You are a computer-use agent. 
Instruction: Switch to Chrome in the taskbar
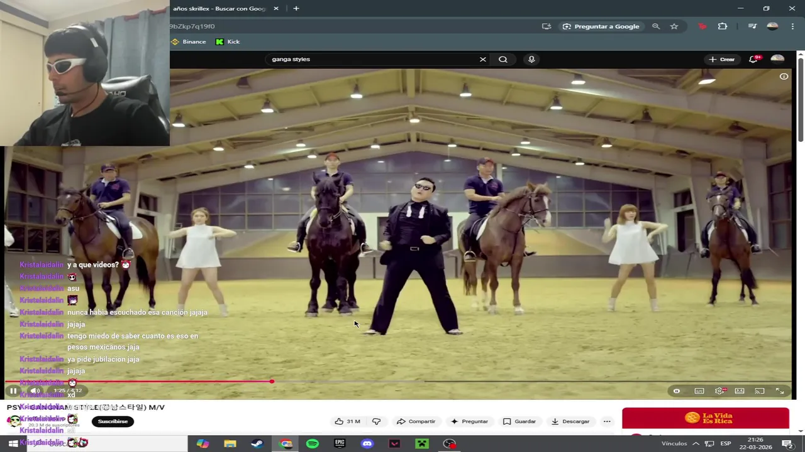[286, 444]
